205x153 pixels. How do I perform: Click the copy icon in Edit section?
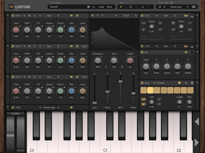131,7
